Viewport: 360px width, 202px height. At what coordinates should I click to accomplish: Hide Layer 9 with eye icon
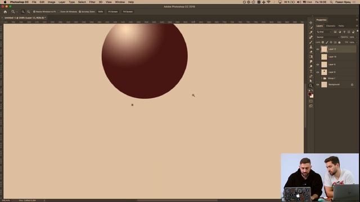318,65
